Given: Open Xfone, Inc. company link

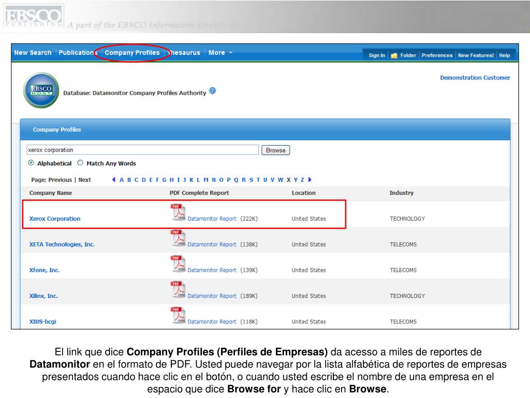Looking at the screenshot, I should point(45,270).
